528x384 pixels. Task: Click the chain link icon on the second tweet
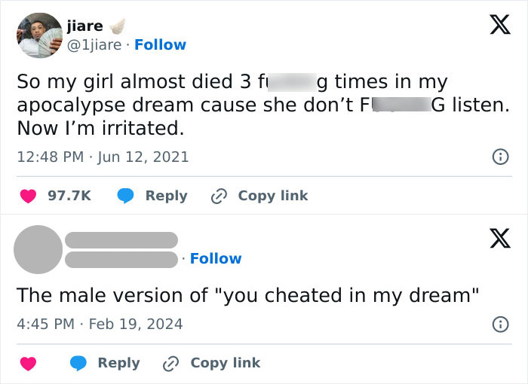click(171, 363)
